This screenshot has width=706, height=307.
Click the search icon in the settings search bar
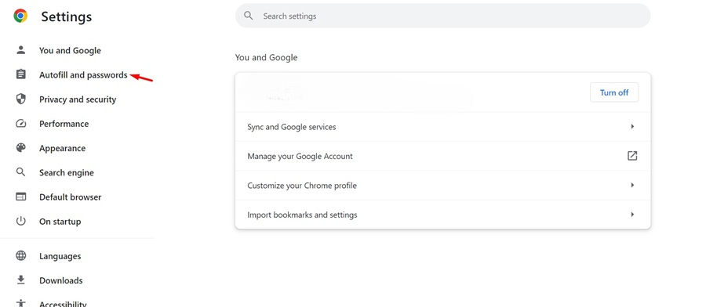(249, 16)
